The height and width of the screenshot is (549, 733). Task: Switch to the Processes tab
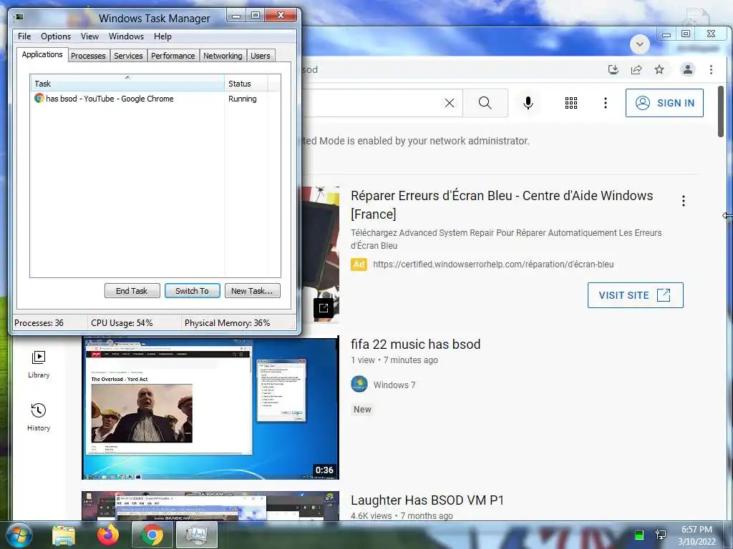88,56
